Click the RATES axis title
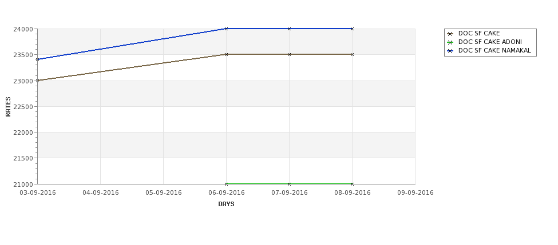This screenshot has height=245, width=558. [8, 107]
